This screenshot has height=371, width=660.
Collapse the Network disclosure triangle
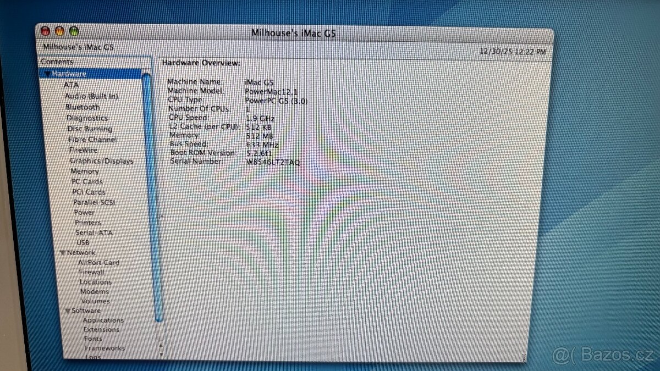(x=63, y=252)
